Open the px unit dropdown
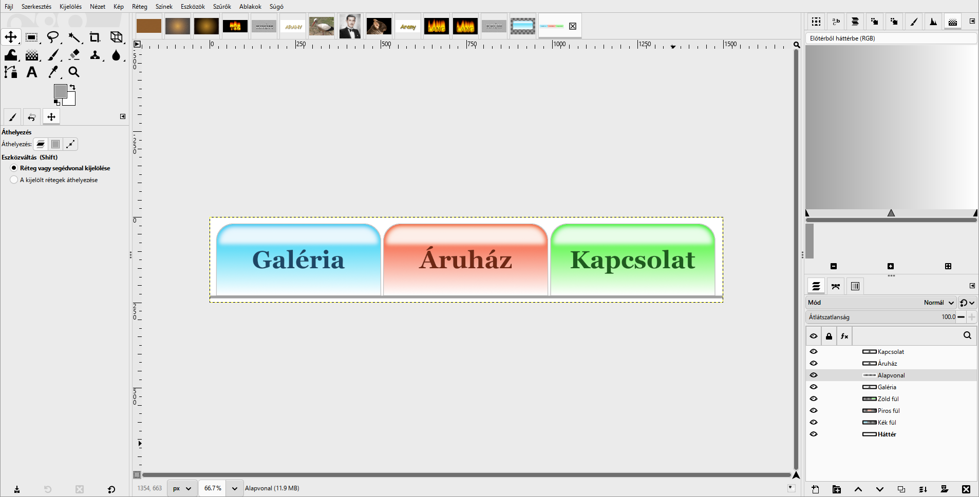 pyautogui.click(x=182, y=488)
